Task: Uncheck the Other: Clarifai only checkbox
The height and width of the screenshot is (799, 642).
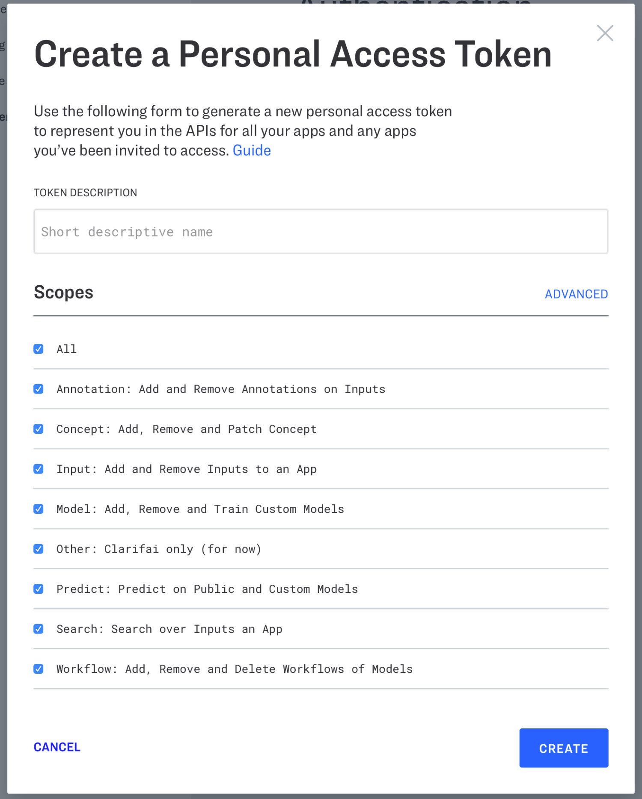Action: point(39,549)
